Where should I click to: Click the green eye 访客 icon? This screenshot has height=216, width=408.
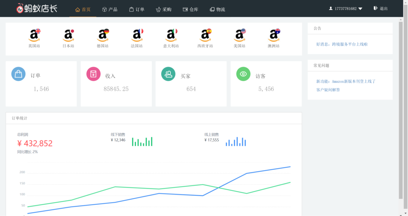[243, 74]
